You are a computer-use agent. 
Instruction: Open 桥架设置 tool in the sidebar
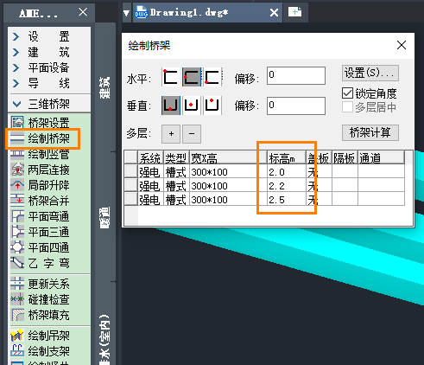(41, 123)
